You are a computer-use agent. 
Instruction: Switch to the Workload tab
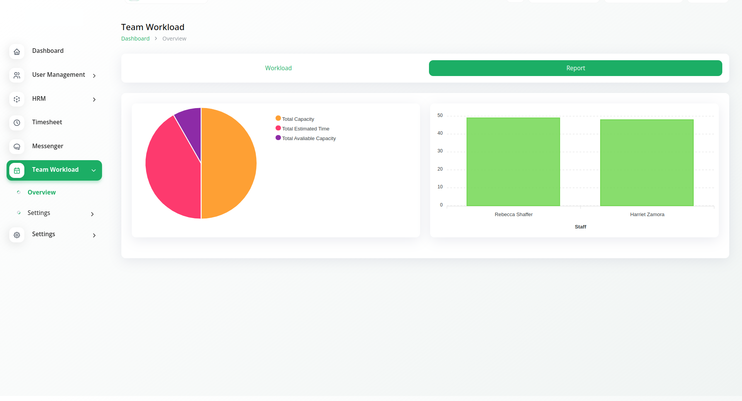pyautogui.click(x=278, y=68)
